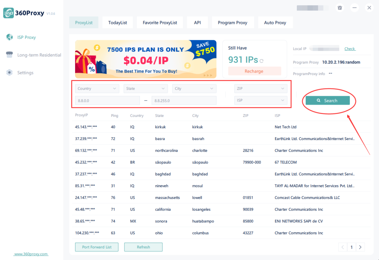Image resolution: width=379 pixels, height=260 pixels.
Task: Select page 1 in pagination
Action: [352, 247]
